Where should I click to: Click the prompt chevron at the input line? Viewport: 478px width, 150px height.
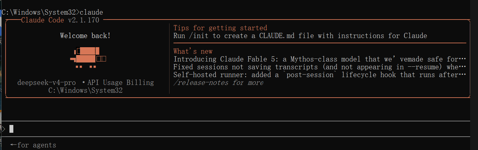coord(4,129)
